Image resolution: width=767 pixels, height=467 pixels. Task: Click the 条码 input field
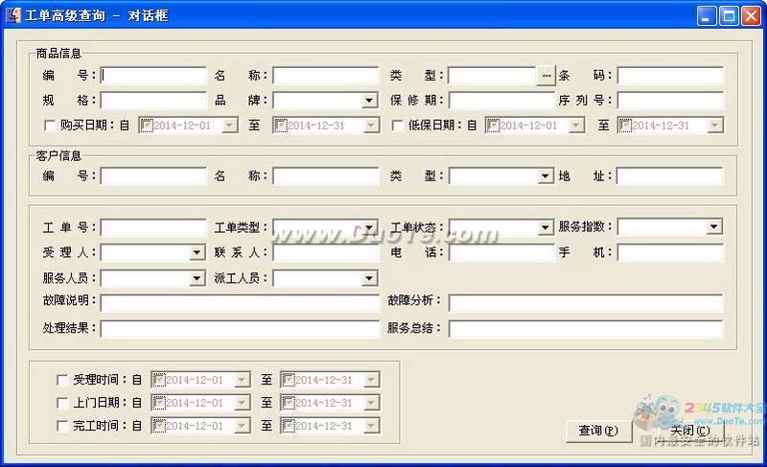pyautogui.click(x=670, y=76)
